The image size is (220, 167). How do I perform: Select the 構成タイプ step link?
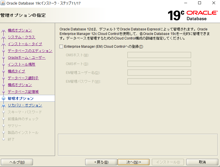[16, 71]
